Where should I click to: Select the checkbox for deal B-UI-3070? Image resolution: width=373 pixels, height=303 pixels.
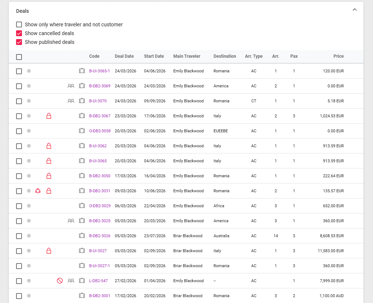[19, 101]
